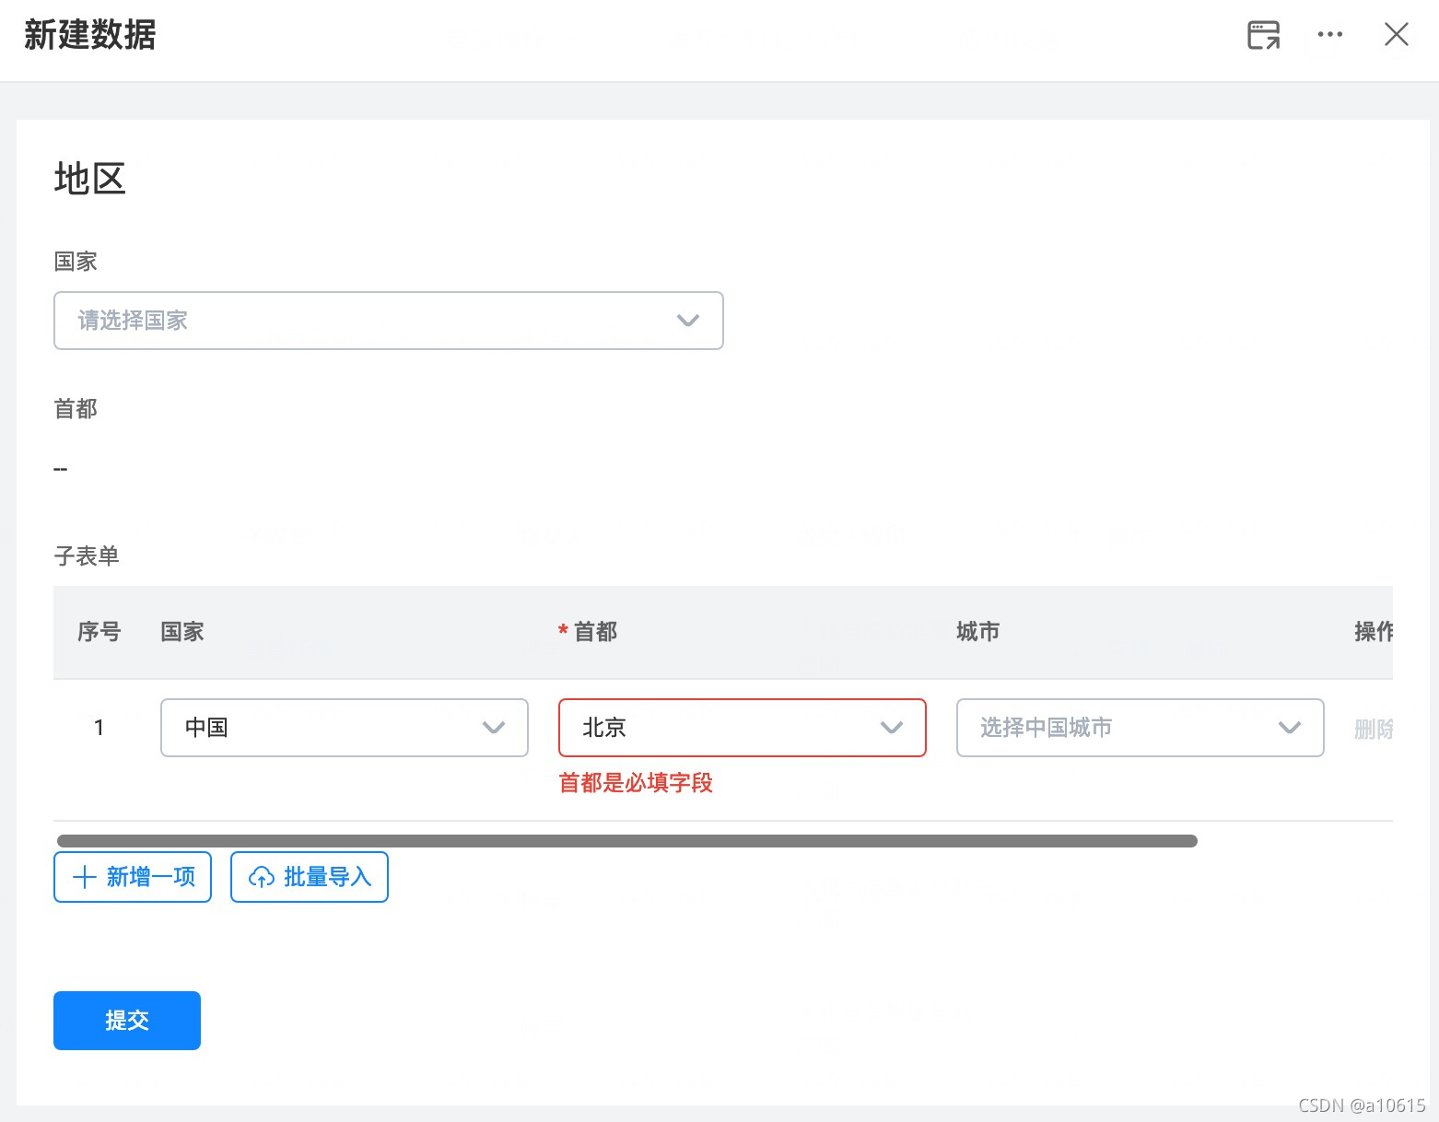The height and width of the screenshot is (1122, 1439).
Task: Click the 操作 column header
Action: (1374, 632)
